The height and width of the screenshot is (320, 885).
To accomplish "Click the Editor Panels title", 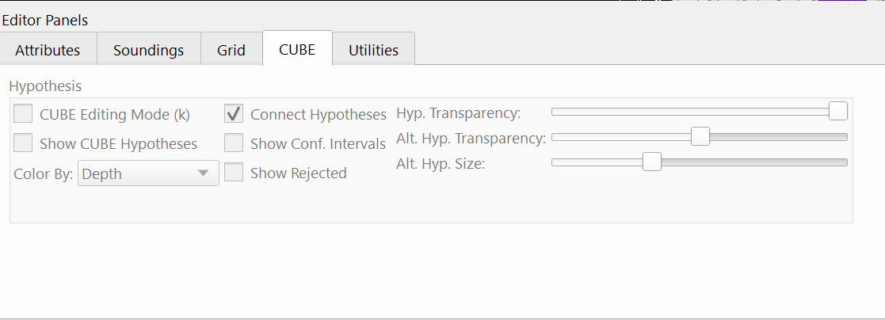I will click(45, 20).
